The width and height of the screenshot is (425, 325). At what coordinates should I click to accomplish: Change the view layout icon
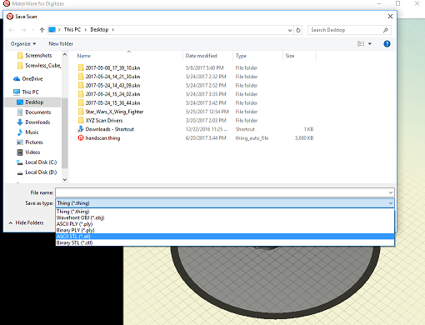point(361,43)
